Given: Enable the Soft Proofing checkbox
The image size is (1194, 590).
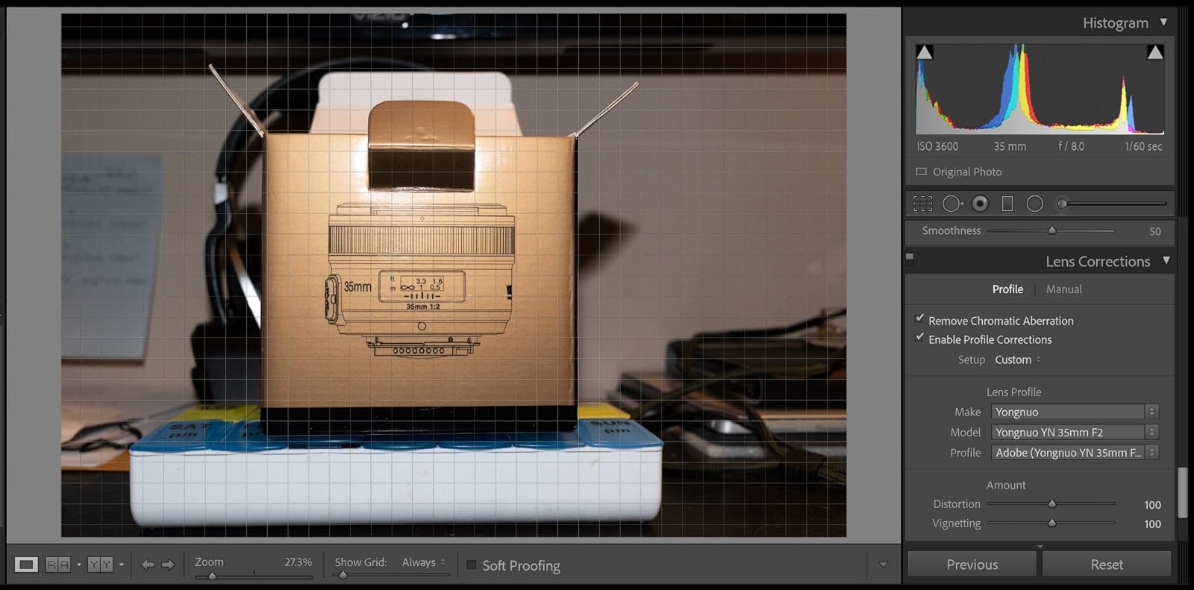Looking at the screenshot, I should 471,565.
